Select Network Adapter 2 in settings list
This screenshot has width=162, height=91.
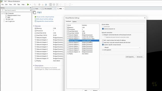tap(83, 37)
